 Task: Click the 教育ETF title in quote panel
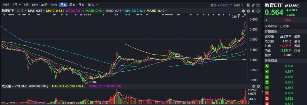coord(274,5)
